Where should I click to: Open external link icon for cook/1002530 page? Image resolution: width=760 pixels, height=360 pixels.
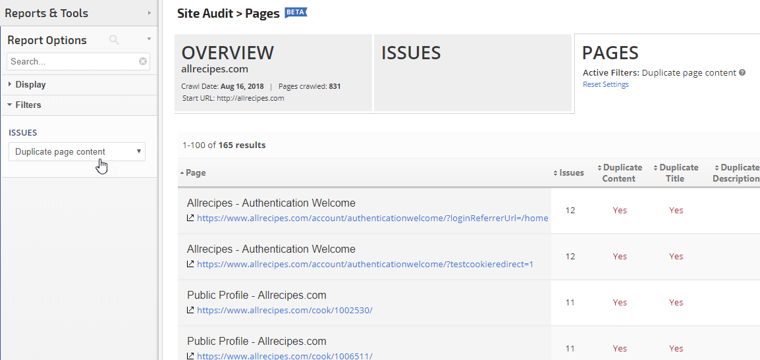coord(190,310)
